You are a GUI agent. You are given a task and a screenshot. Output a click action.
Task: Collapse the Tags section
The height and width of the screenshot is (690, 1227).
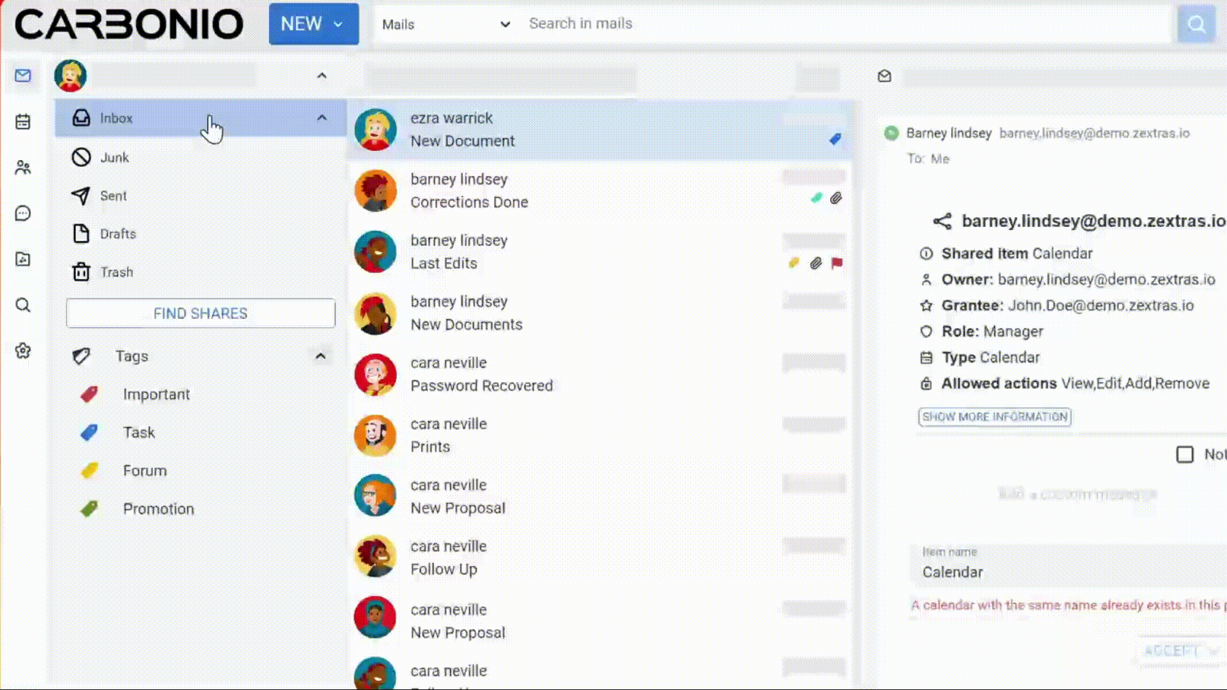tap(320, 356)
